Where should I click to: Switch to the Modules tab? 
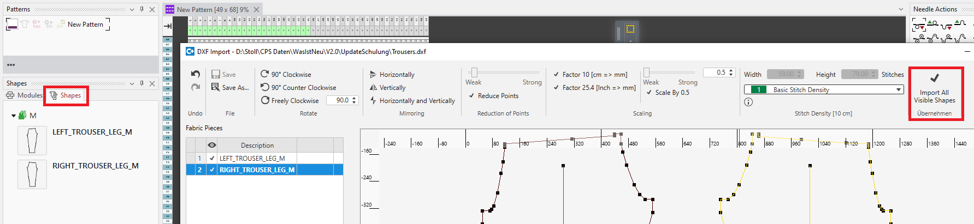(25, 95)
